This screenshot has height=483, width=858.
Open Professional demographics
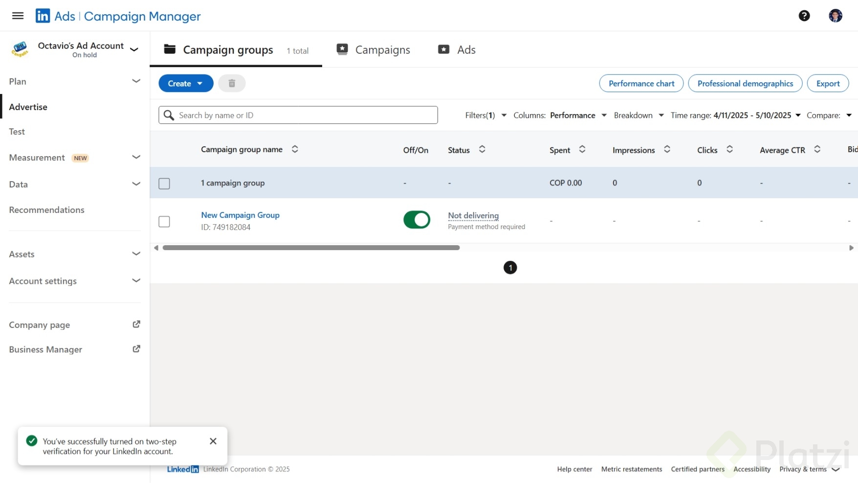[745, 83]
